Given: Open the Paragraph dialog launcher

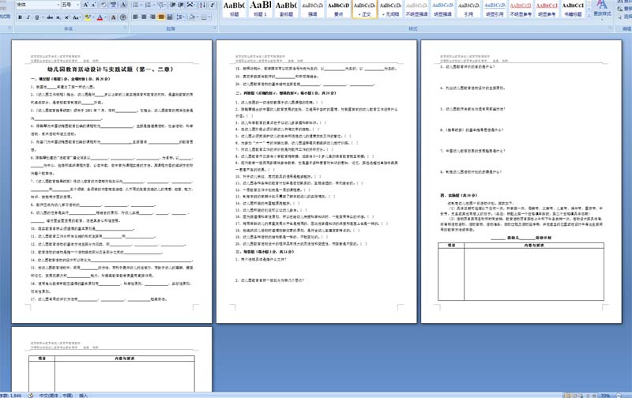Looking at the screenshot, I should [x=215, y=28].
